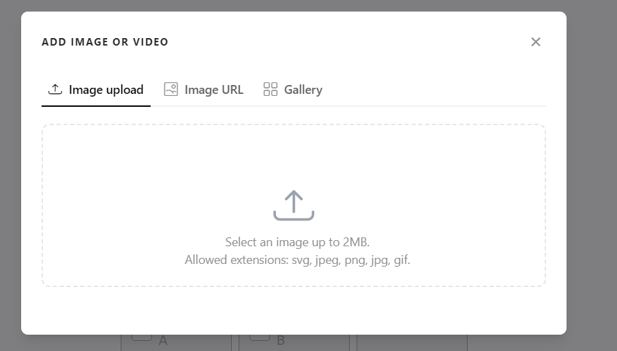
Task: Click the 'ADD IMAGE OR VIDEO' dialog title
Action: [x=105, y=42]
